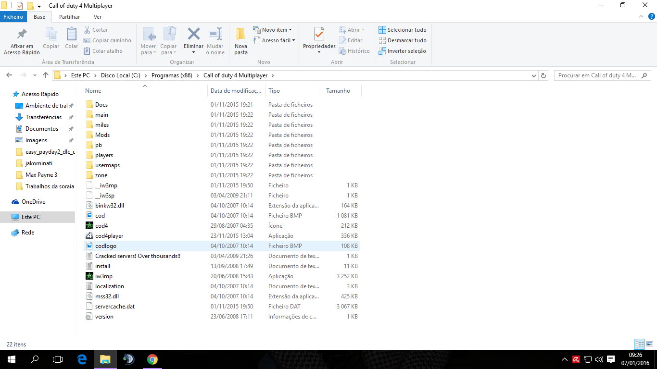
Task: Switch to the Partilhar tab
Action: 69,17
